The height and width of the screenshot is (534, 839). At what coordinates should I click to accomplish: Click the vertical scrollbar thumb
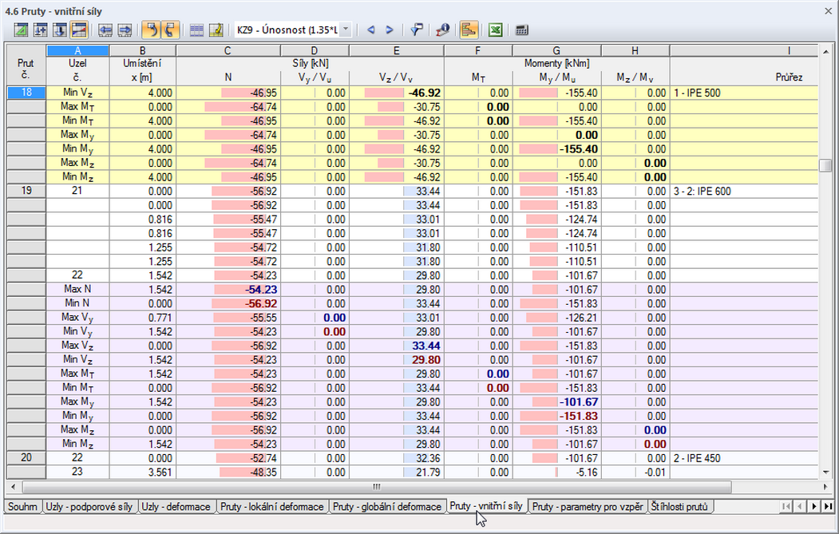coord(825,164)
